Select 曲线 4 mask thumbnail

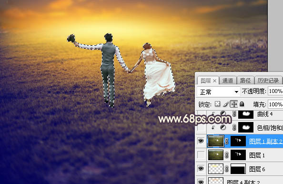246,114
